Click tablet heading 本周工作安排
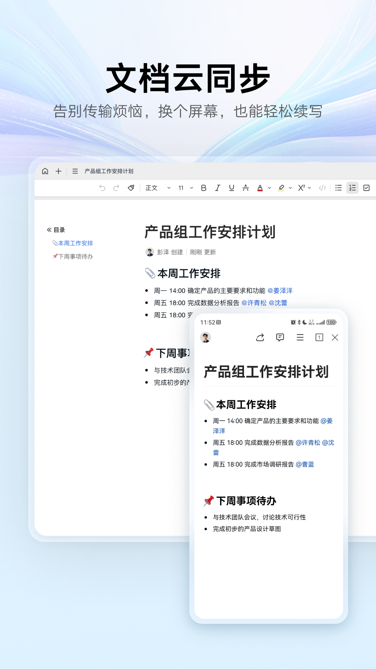This screenshot has width=376, height=669. pyautogui.click(x=189, y=273)
